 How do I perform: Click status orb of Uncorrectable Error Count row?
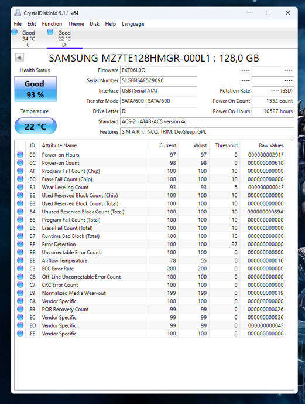coord(20,252)
